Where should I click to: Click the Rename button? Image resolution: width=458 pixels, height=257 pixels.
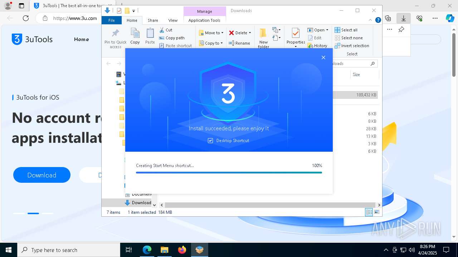coord(239,43)
